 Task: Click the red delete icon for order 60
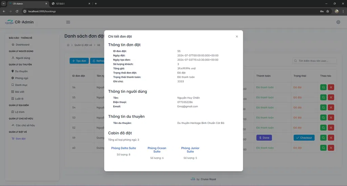(x=331, y=148)
